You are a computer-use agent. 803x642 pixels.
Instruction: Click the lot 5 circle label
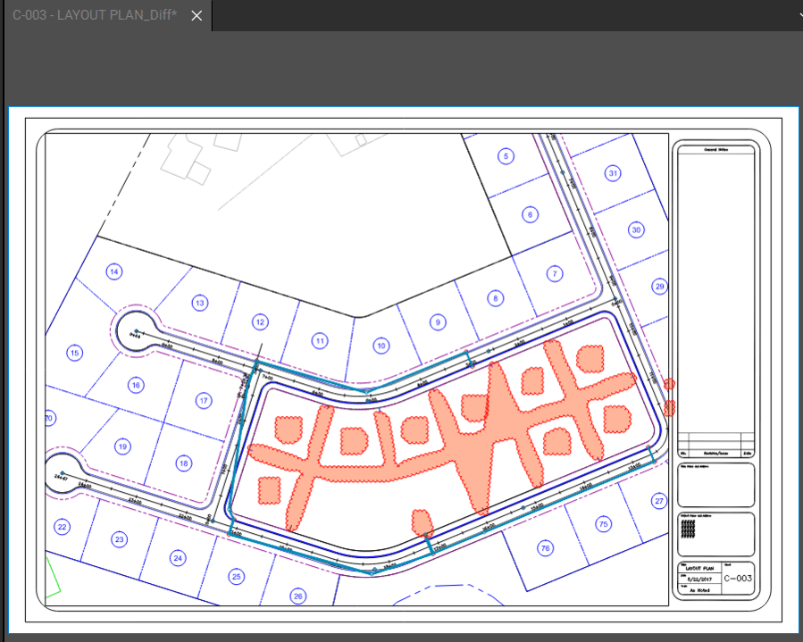(506, 156)
